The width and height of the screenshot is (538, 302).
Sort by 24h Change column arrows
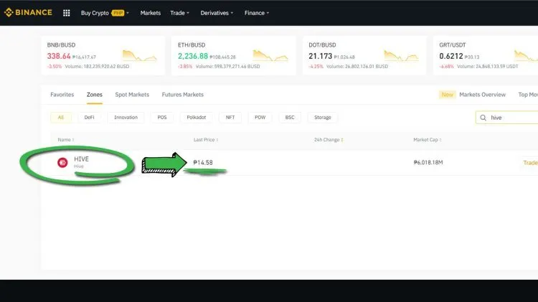(342, 140)
